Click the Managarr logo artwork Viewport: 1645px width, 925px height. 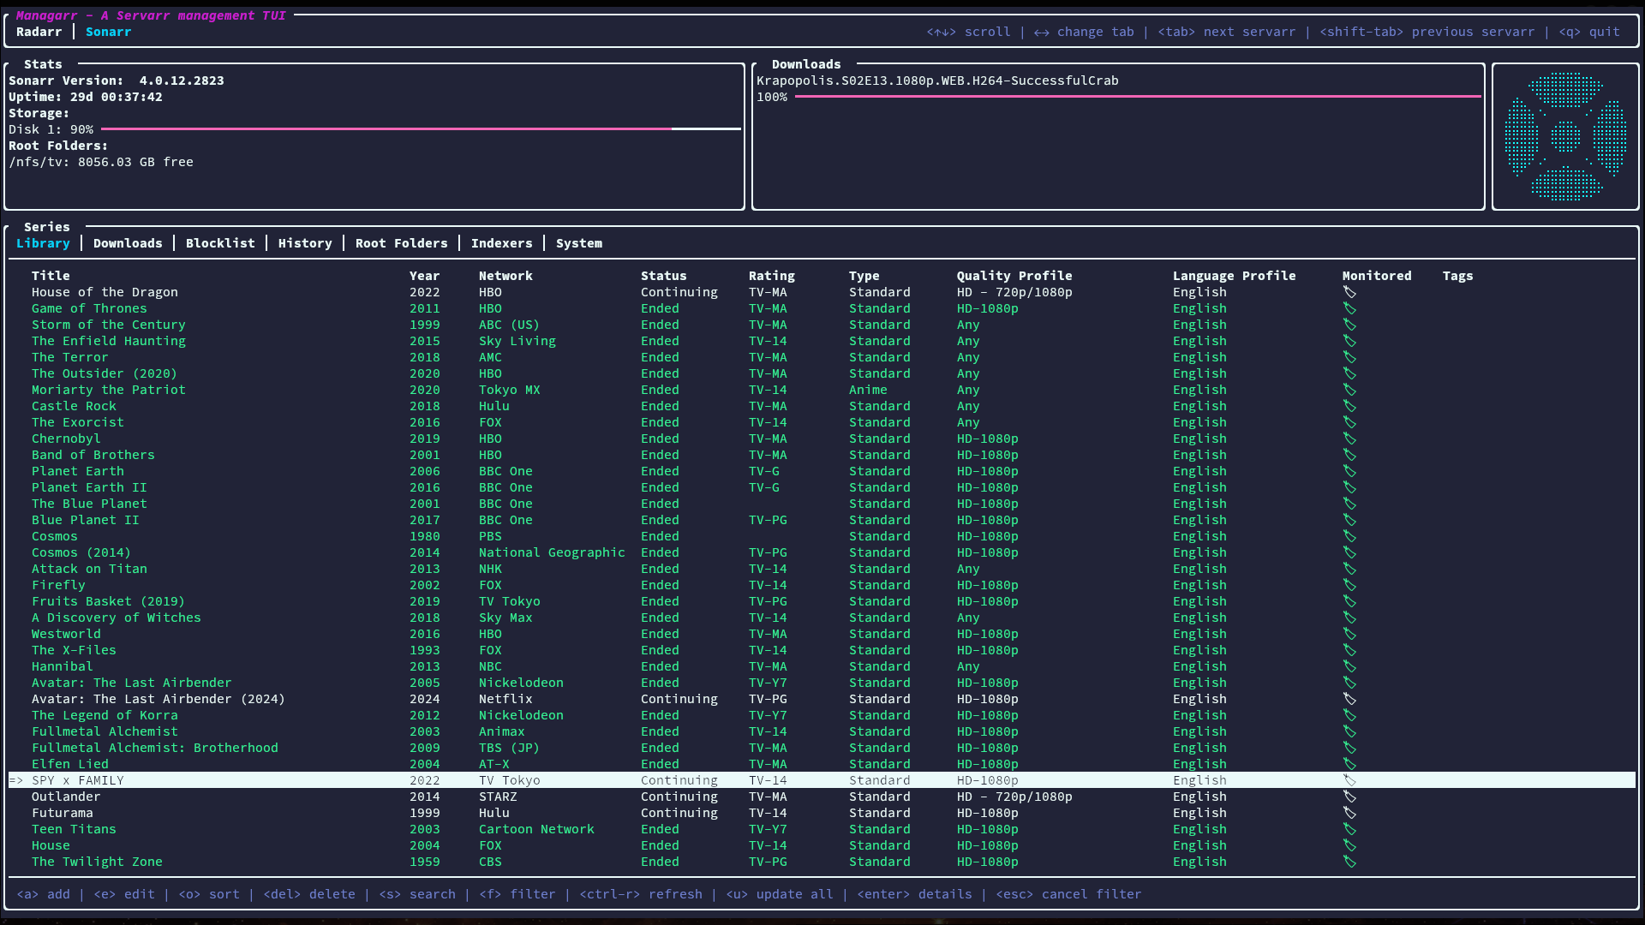1564,135
